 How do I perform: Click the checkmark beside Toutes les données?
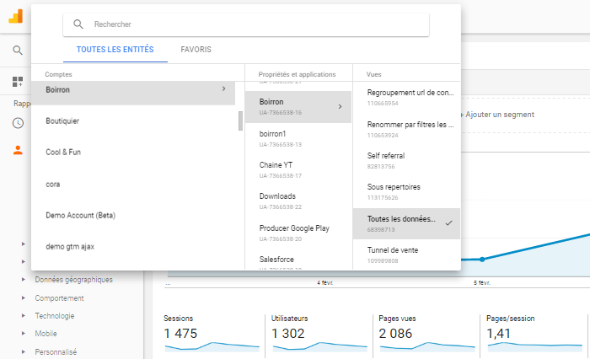tap(448, 223)
